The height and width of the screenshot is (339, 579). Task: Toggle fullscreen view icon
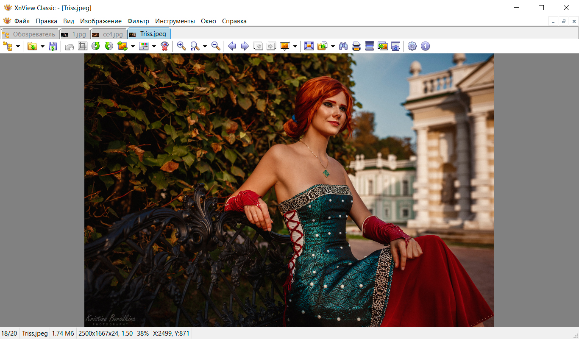click(309, 46)
